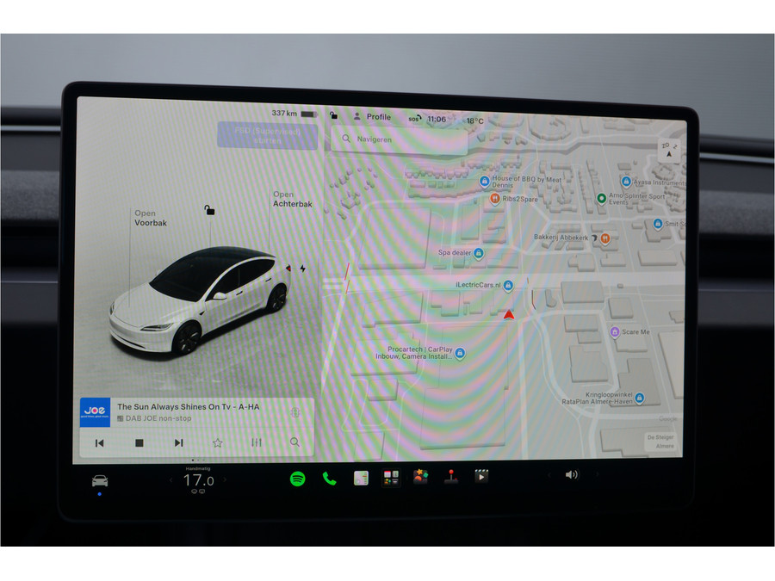
Task: Start FSD (Supervised)
Action: tap(268, 135)
